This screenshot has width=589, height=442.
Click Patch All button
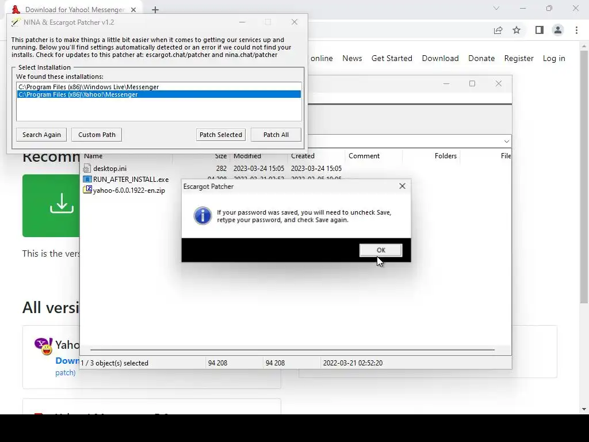point(276,135)
